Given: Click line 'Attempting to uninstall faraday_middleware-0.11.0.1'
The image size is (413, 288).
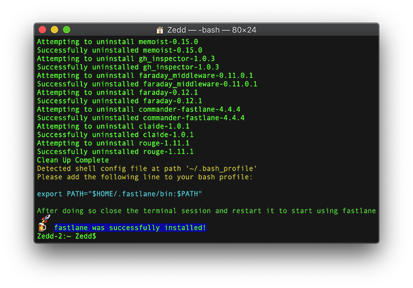Looking at the screenshot, I should coord(145,76).
